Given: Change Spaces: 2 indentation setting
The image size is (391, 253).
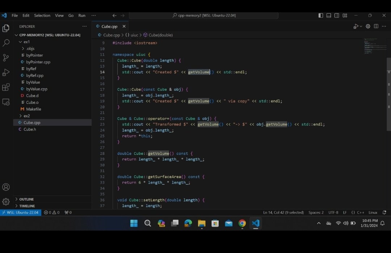Looking at the screenshot, I should (x=316, y=213).
